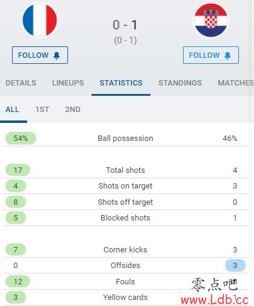The width and height of the screenshot is (254, 306).
Task: Click the 54% ball possession badge
Action: (x=20, y=139)
